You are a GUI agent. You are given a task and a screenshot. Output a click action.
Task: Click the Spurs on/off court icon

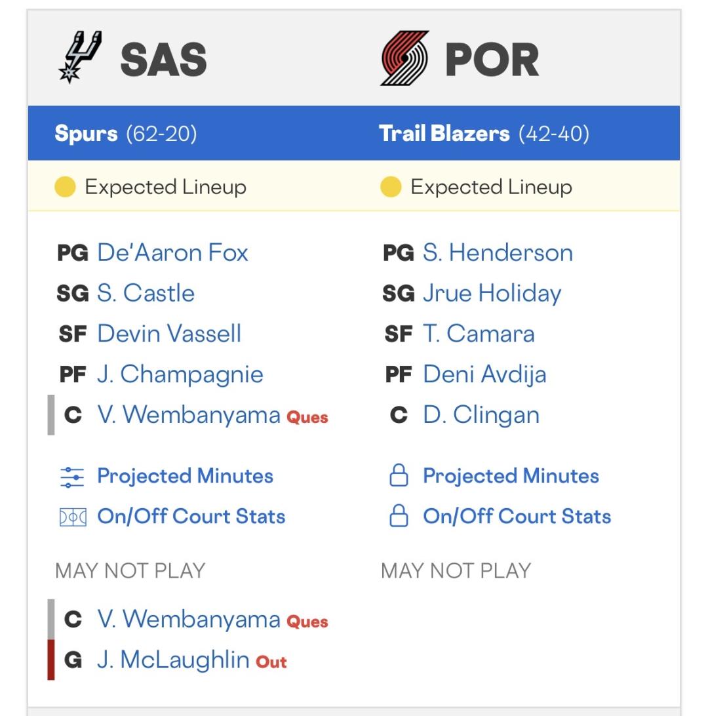(72, 517)
